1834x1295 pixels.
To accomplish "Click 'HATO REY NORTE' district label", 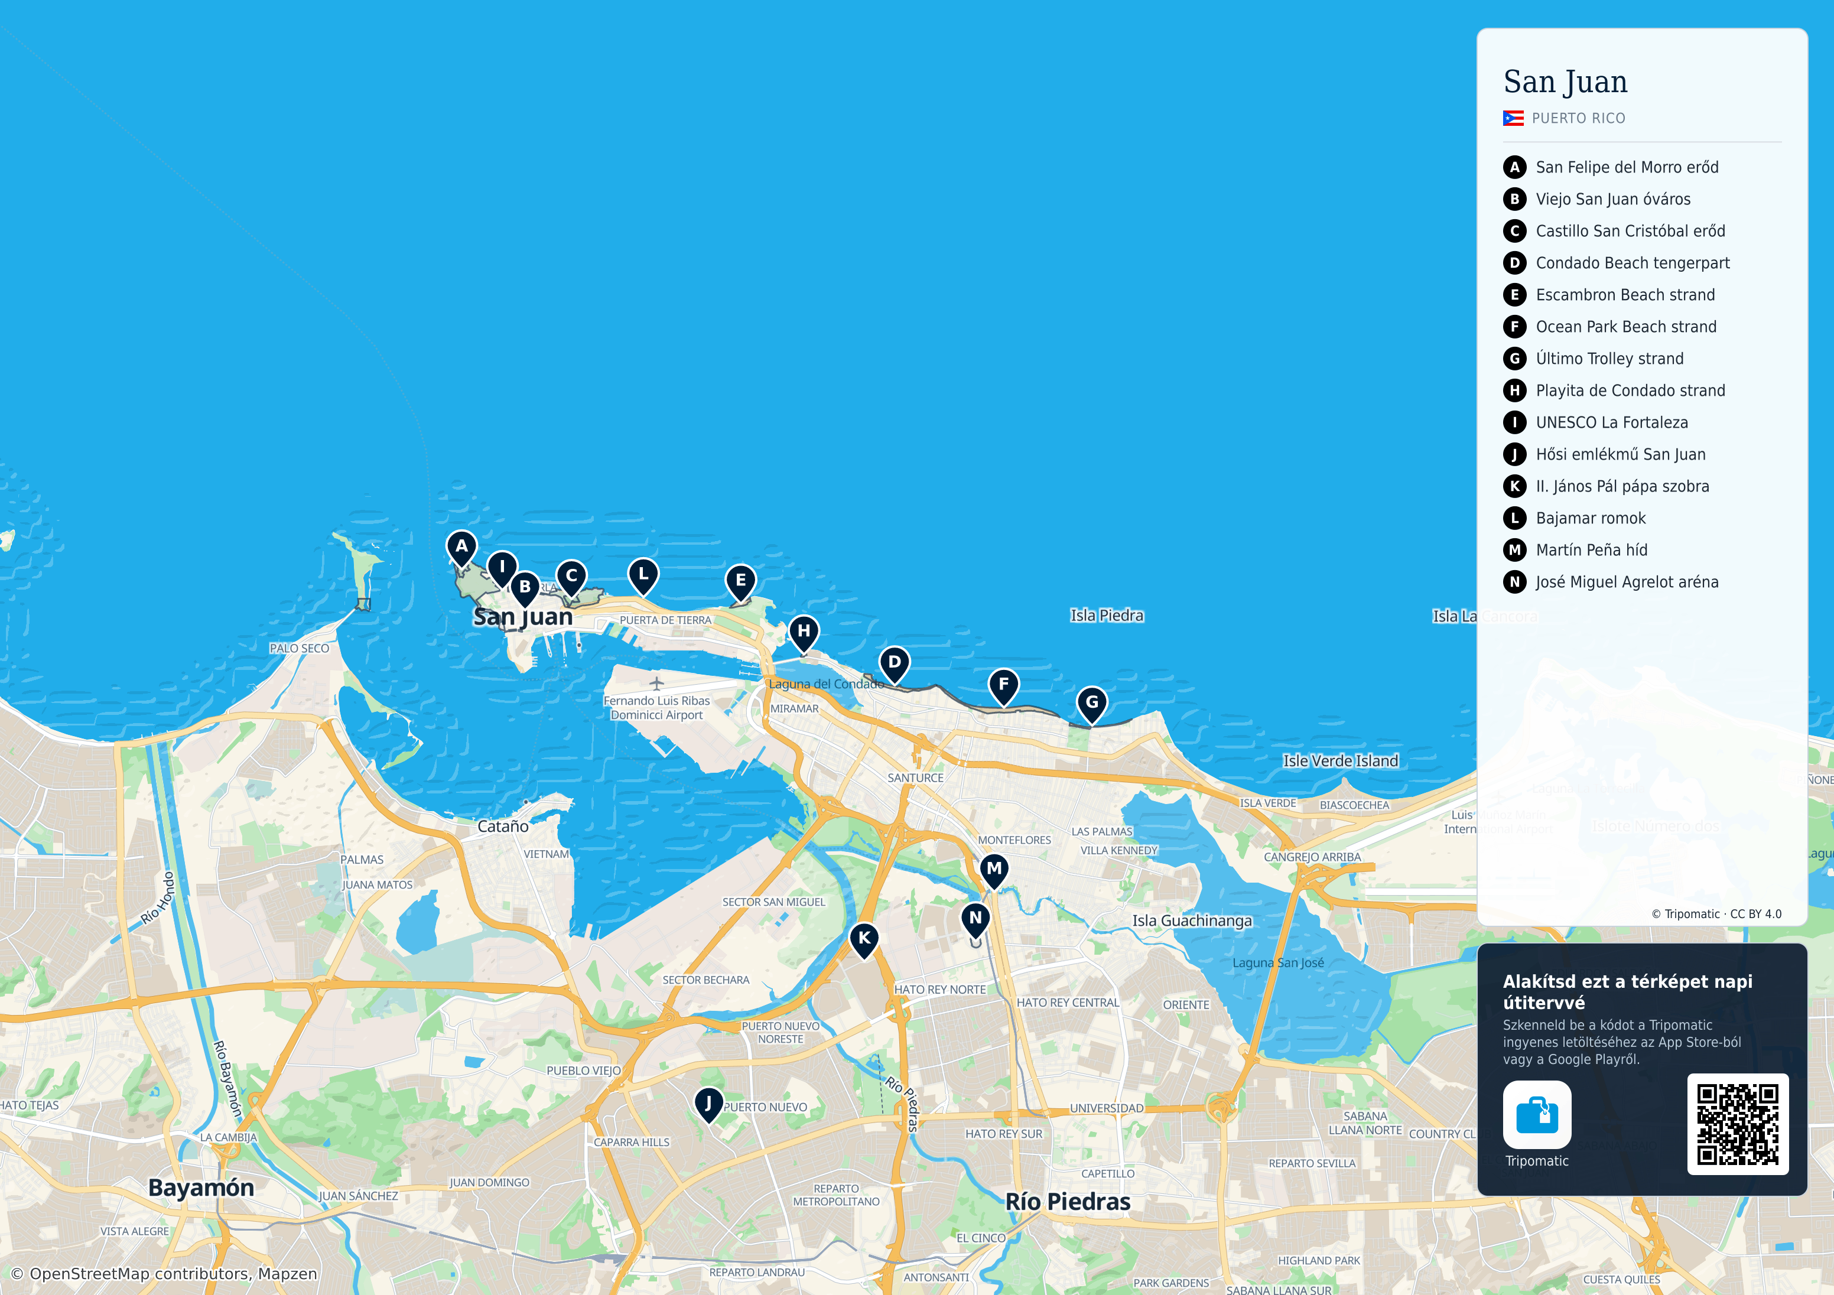I will (x=940, y=989).
